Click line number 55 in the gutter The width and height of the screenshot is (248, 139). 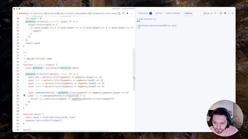(x=18, y=96)
